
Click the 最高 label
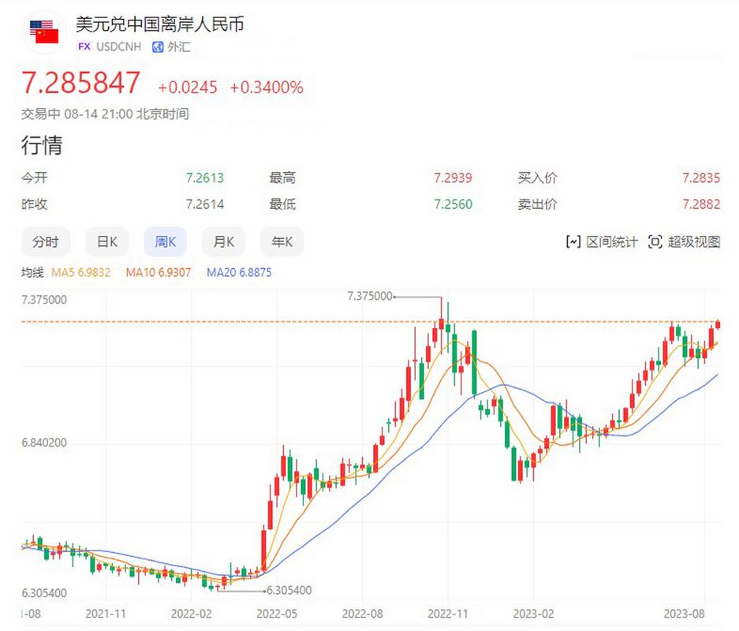coord(283,178)
